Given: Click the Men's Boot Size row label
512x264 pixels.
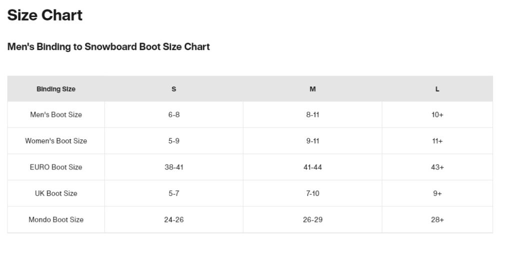Looking at the screenshot, I should [56, 114].
